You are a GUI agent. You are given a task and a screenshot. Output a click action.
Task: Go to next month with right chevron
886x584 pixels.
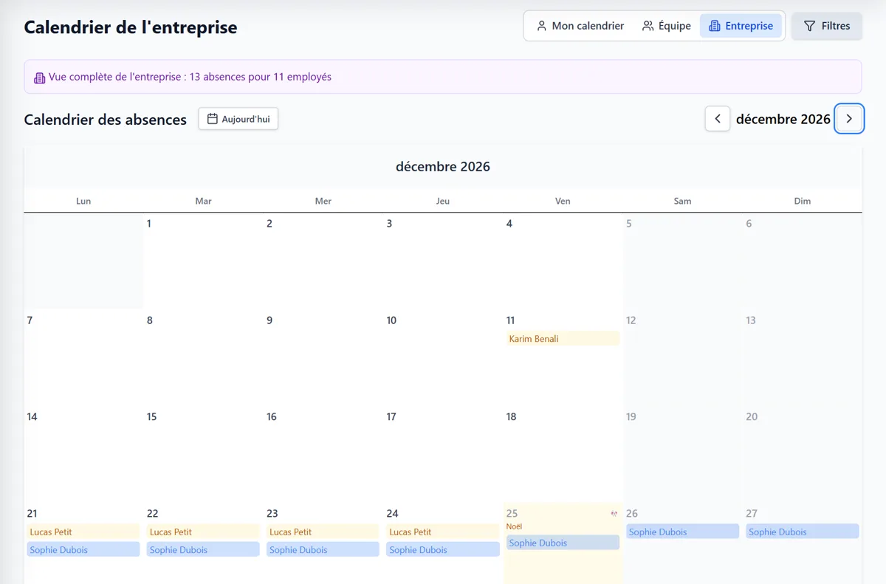click(x=849, y=119)
